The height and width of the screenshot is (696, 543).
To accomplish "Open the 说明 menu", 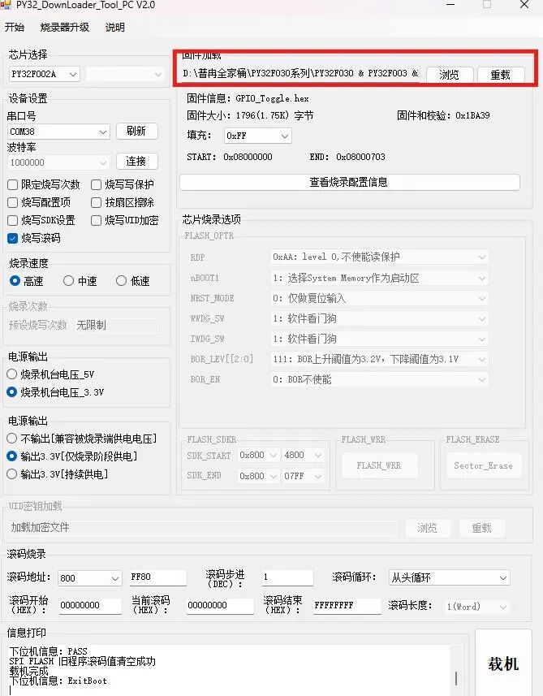I will 115,28.
